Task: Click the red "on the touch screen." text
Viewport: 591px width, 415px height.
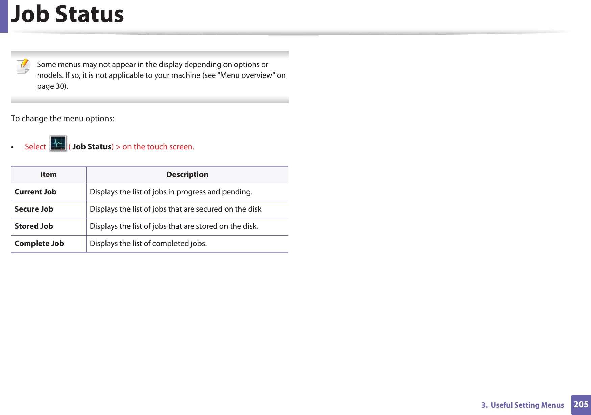Action: coord(158,147)
